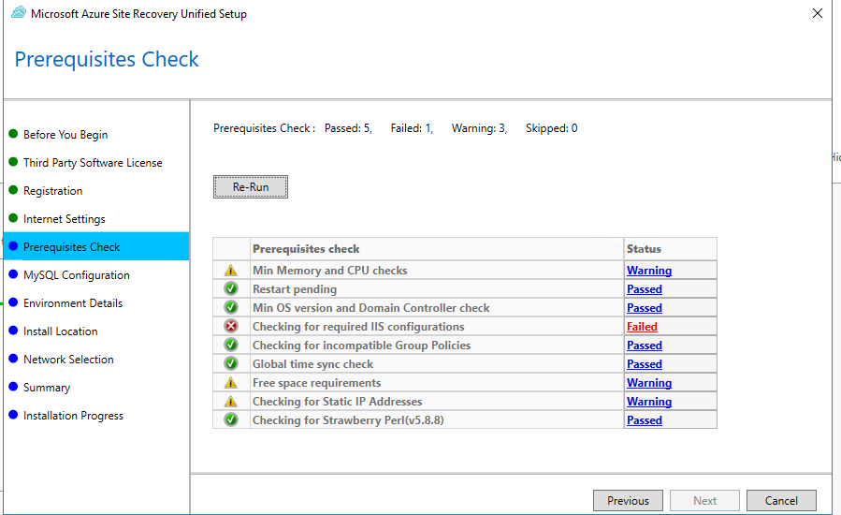
Task: Open the Before You Begin step
Action: [x=65, y=134]
